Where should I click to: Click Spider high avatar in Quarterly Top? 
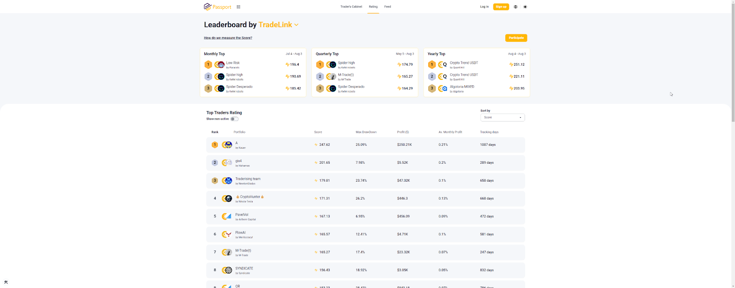pyautogui.click(x=333, y=65)
